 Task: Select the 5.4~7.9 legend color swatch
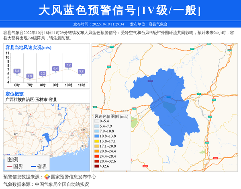97,126
